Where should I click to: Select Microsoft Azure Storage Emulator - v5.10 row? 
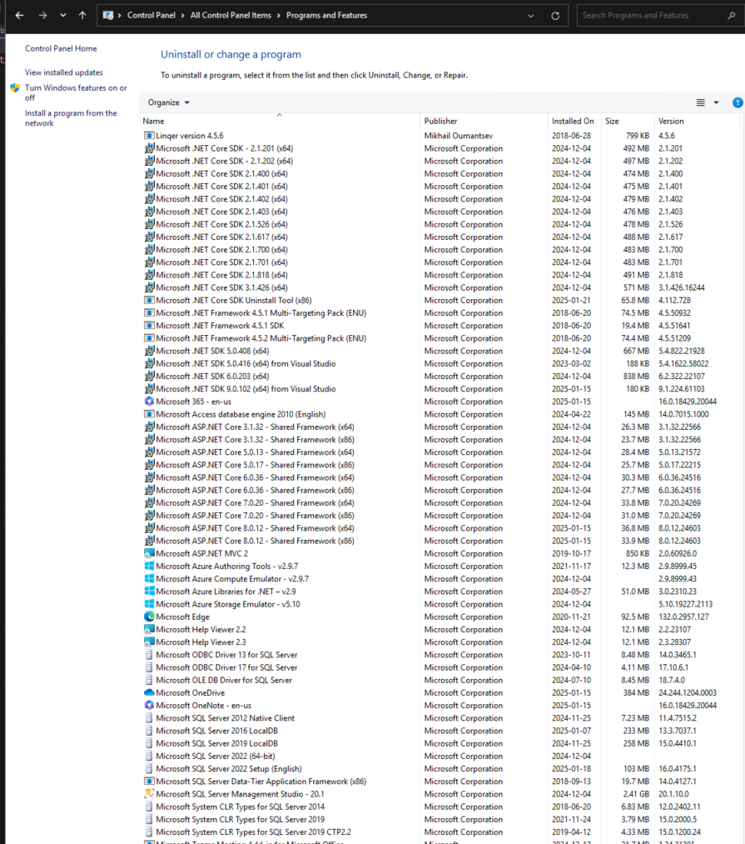click(x=227, y=604)
